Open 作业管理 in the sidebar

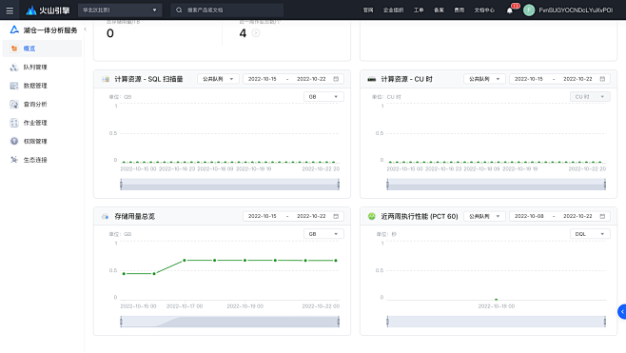point(42,123)
